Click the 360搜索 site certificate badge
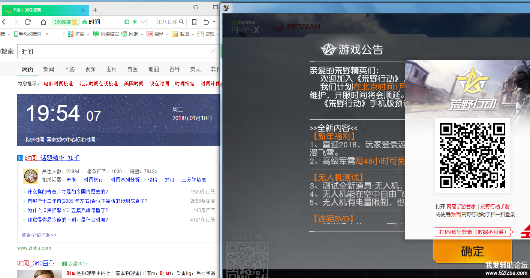Image resolution: width=530 pixels, height=278 pixels. tap(66, 22)
